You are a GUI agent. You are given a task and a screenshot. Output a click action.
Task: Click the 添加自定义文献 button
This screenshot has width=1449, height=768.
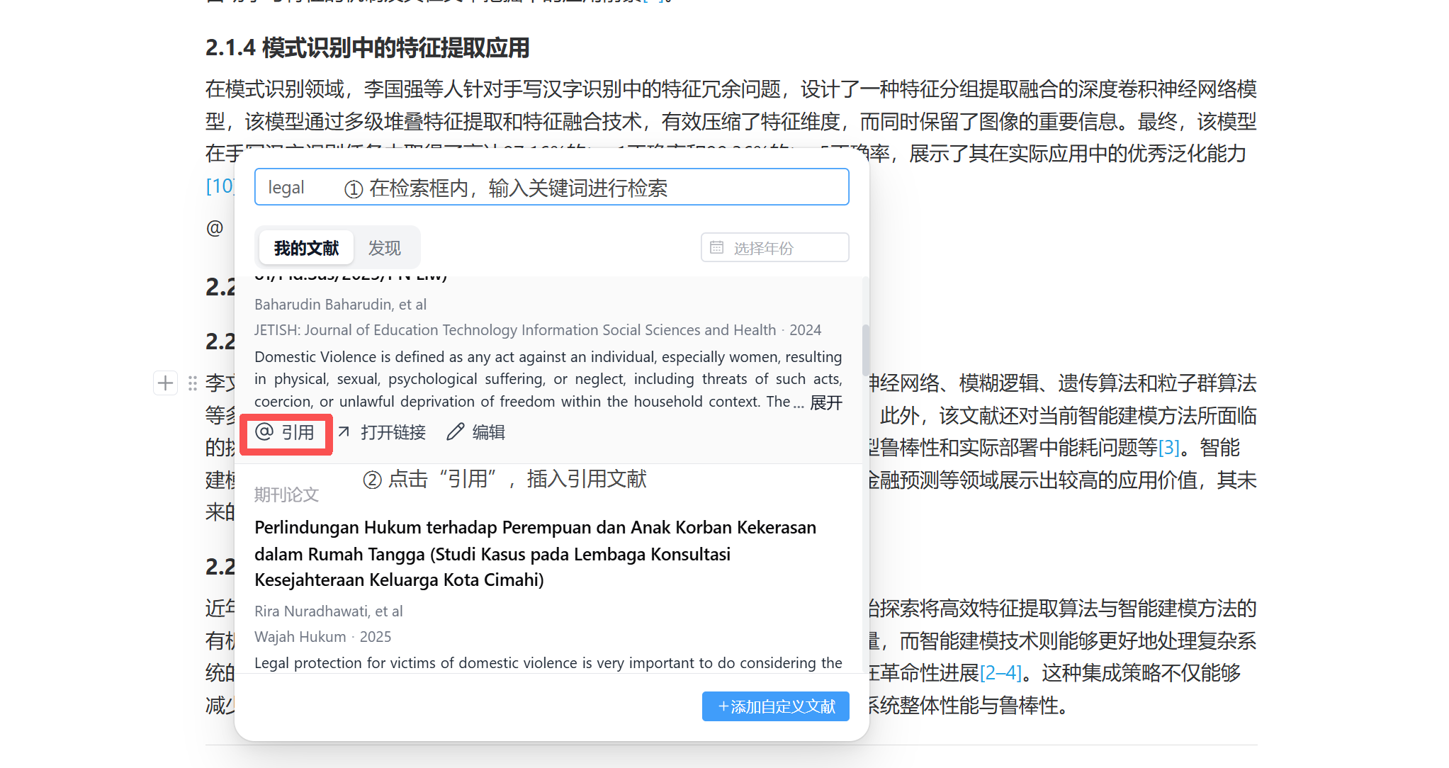coord(775,706)
